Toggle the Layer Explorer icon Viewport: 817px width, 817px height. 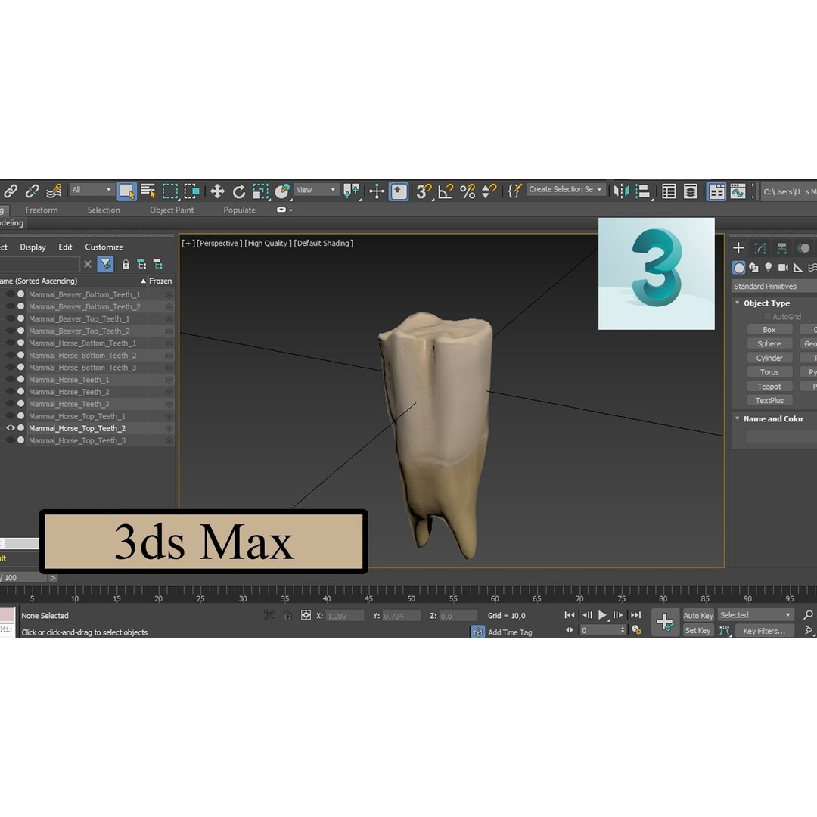click(x=691, y=191)
